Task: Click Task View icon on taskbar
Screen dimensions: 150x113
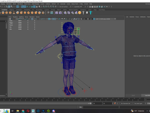Action: pos(12,111)
